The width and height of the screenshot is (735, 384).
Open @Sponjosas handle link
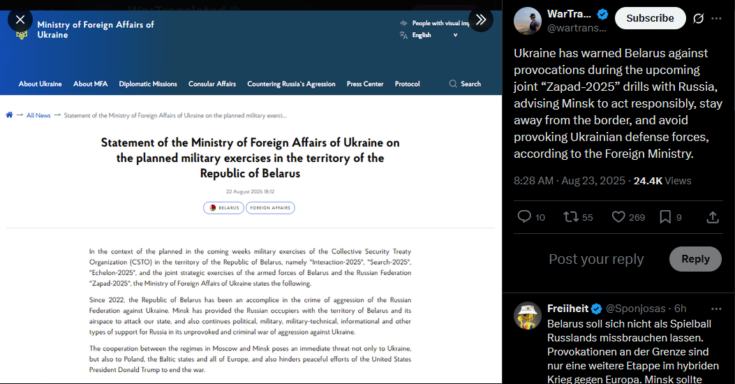635,309
